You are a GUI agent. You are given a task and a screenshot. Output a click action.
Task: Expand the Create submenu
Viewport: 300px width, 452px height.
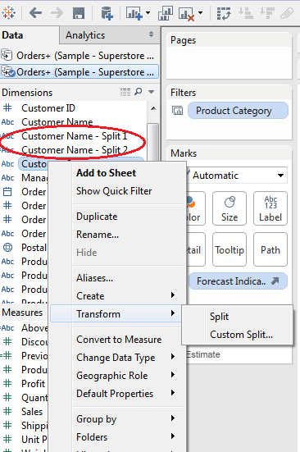[118, 296]
